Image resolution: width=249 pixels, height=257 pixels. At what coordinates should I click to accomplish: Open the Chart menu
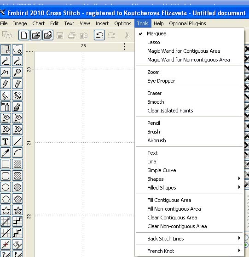(x=39, y=23)
